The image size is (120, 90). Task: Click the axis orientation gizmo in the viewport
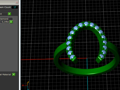(26, 85)
